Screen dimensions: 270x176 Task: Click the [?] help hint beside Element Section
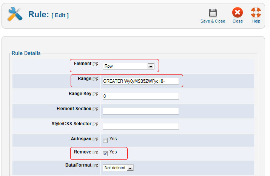pyautogui.click(x=95, y=109)
